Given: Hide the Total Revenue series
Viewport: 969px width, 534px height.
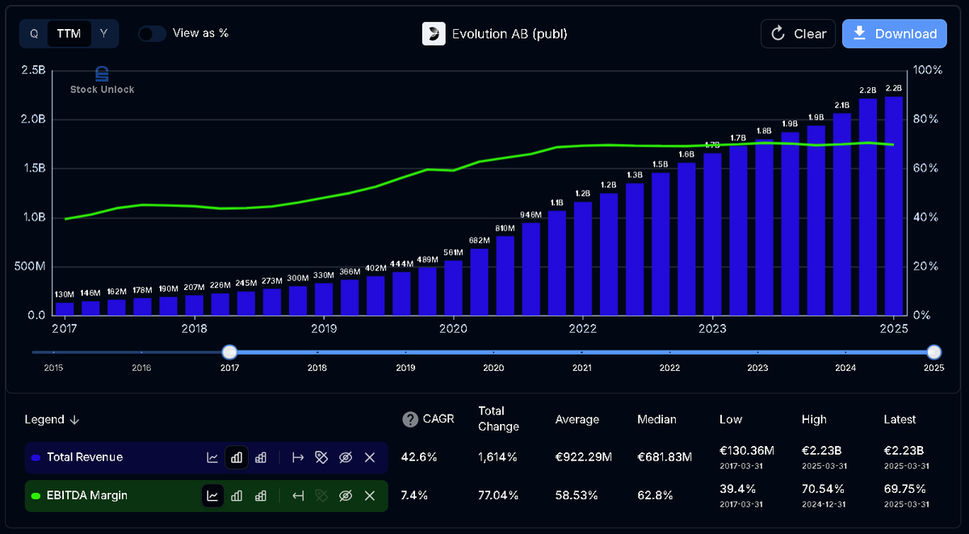Looking at the screenshot, I should (346, 457).
